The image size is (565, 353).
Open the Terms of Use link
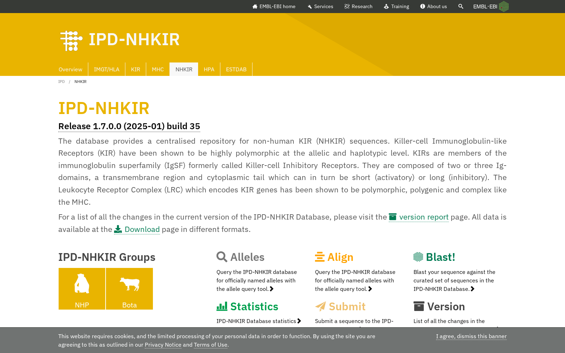(x=210, y=345)
